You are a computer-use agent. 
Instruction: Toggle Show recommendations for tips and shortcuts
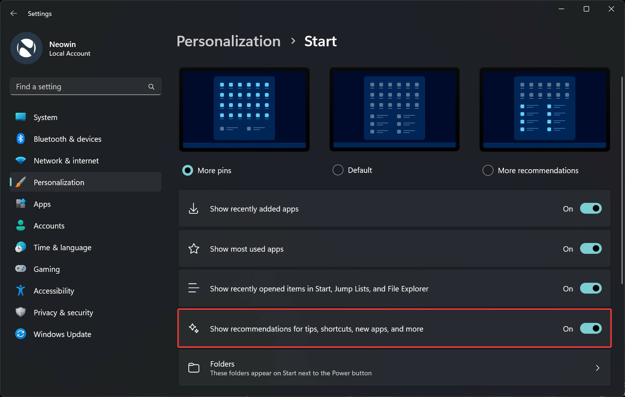point(591,328)
